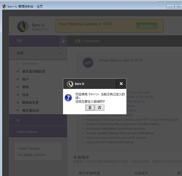Click the 会话统计 section heading
This screenshot has width=182, height=176.
[x=81, y=157]
